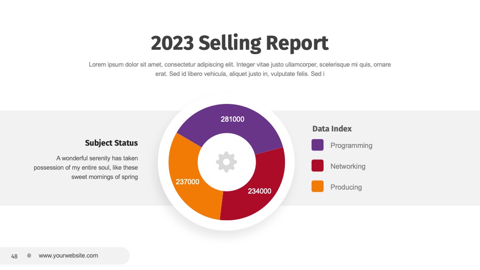Click the www.yourwebsite.com footer link

[x=68, y=256]
